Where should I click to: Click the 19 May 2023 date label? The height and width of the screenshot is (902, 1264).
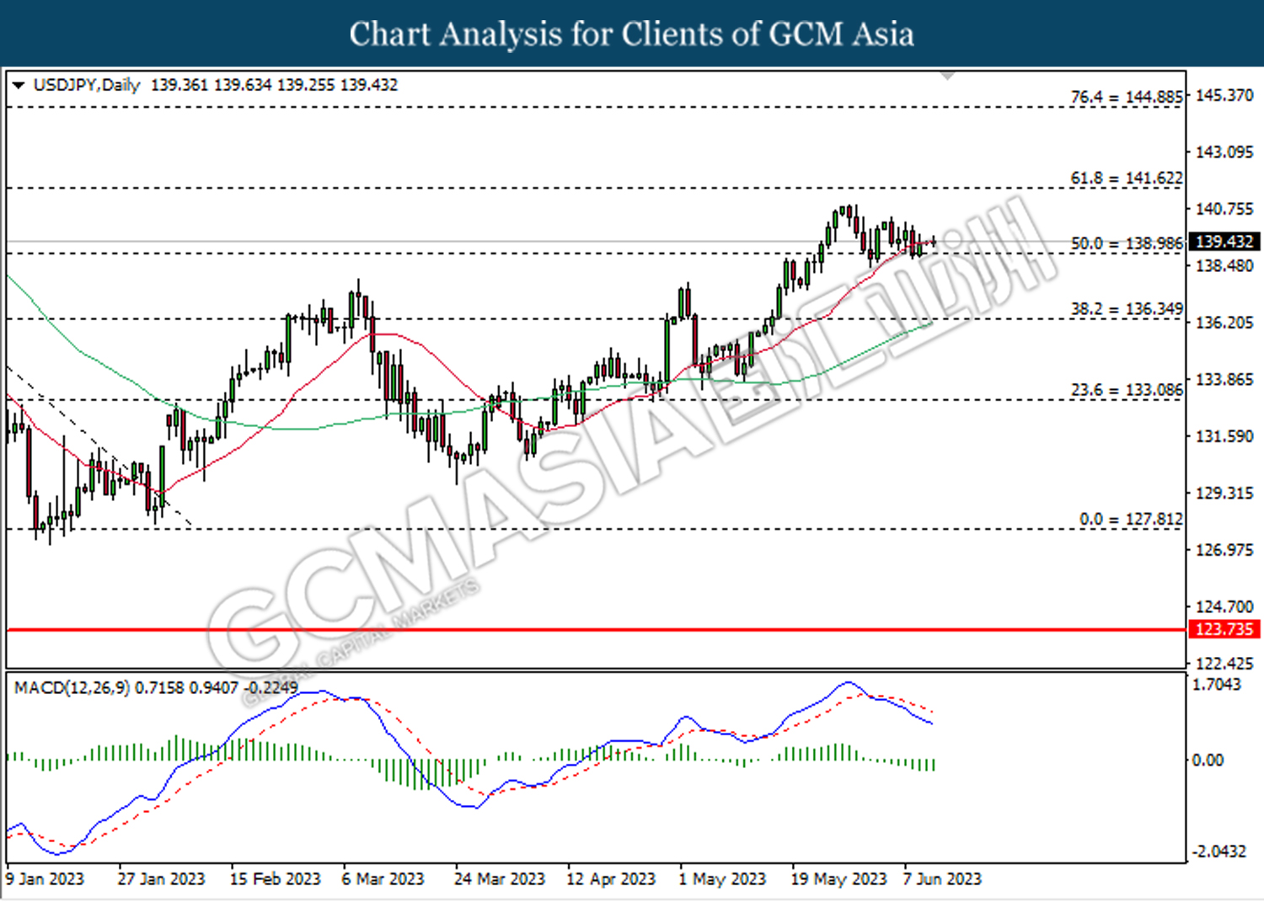pyautogui.click(x=838, y=879)
